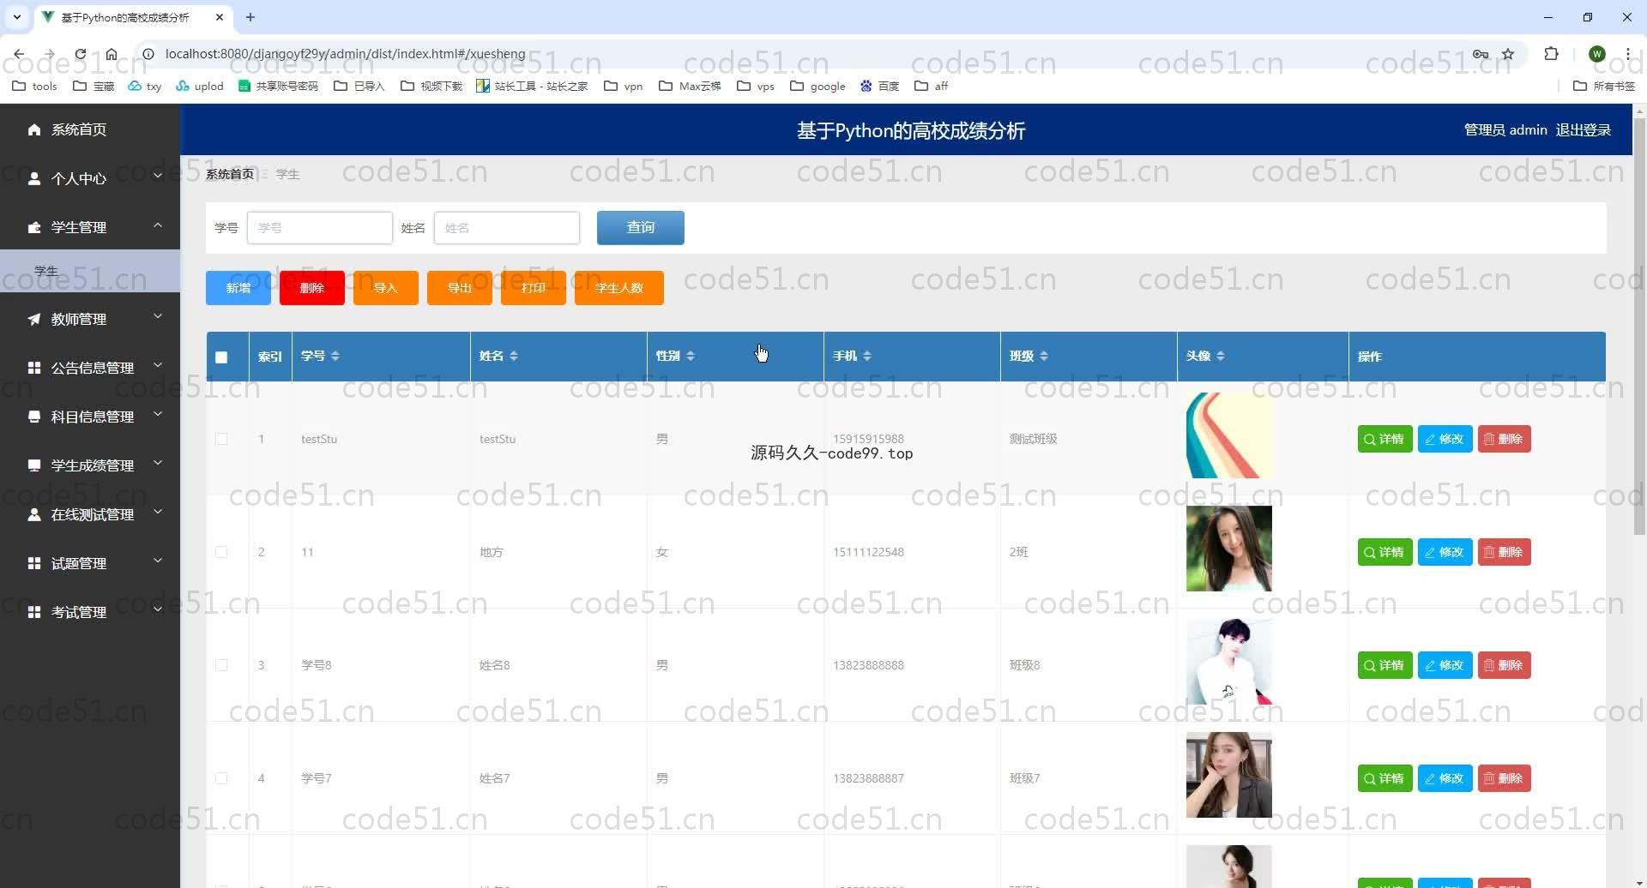Open avatar thumbnail of student 地方
Screen dimensions: 1647x888
pyautogui.click(x=1229, y=549)
